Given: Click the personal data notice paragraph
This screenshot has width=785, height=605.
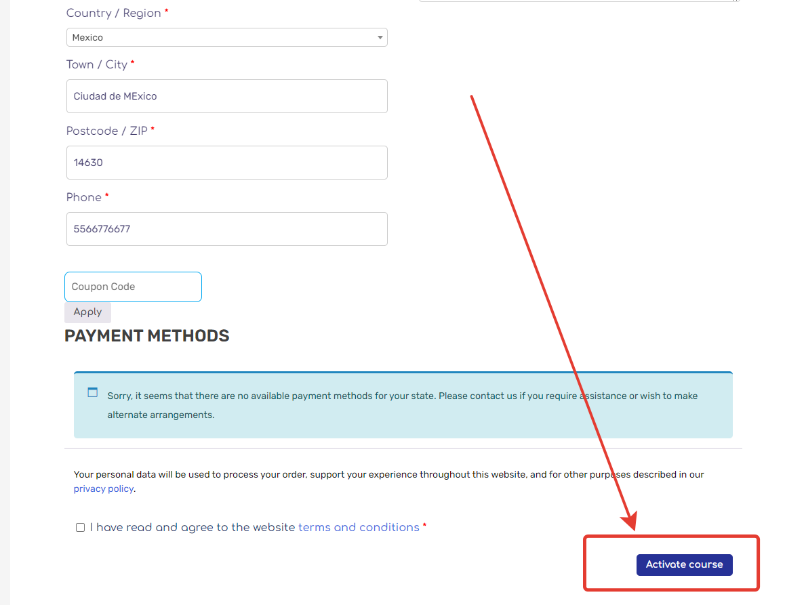Looking at the screenshot, I should pos(388,475).
